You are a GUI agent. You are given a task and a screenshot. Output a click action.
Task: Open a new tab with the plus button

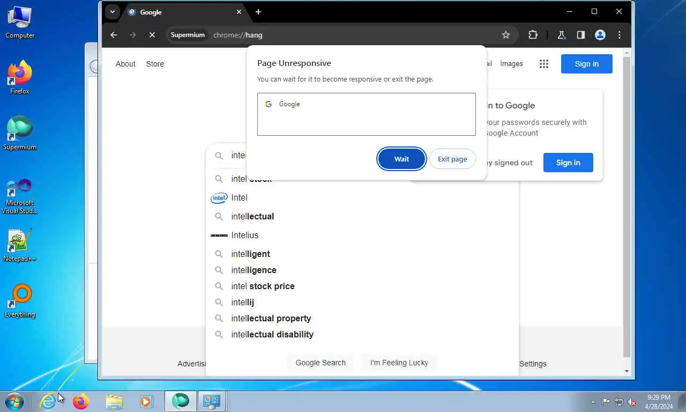258,12
